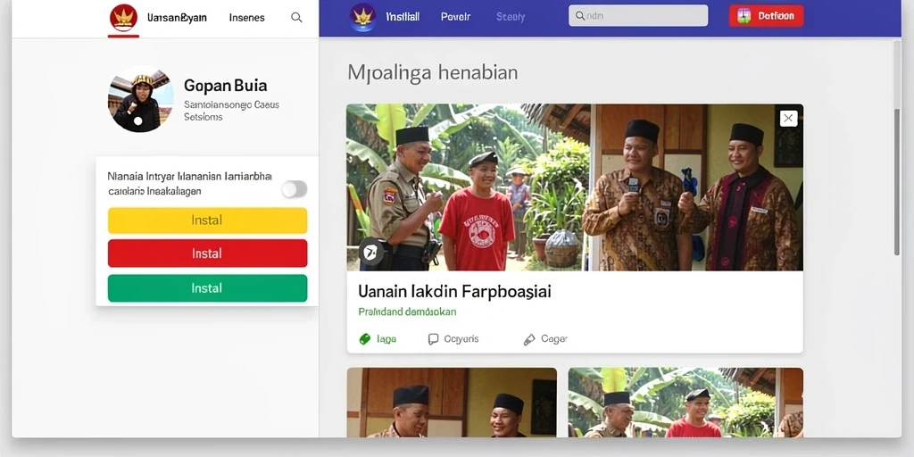Click the pencil icon beside Cagar
This screenshot has width=914, height=457.
click(x=529, y=339)
